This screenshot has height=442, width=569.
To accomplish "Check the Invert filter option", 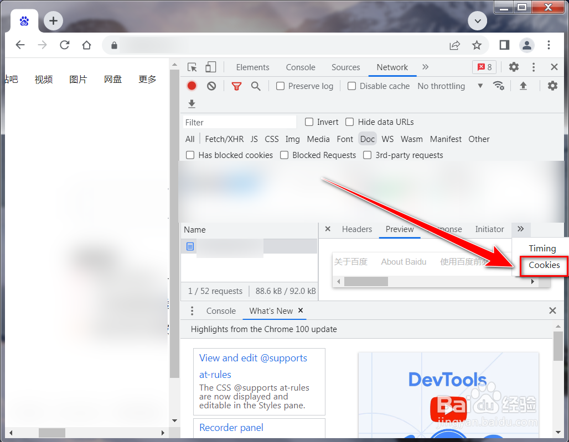I will point(309,122).
